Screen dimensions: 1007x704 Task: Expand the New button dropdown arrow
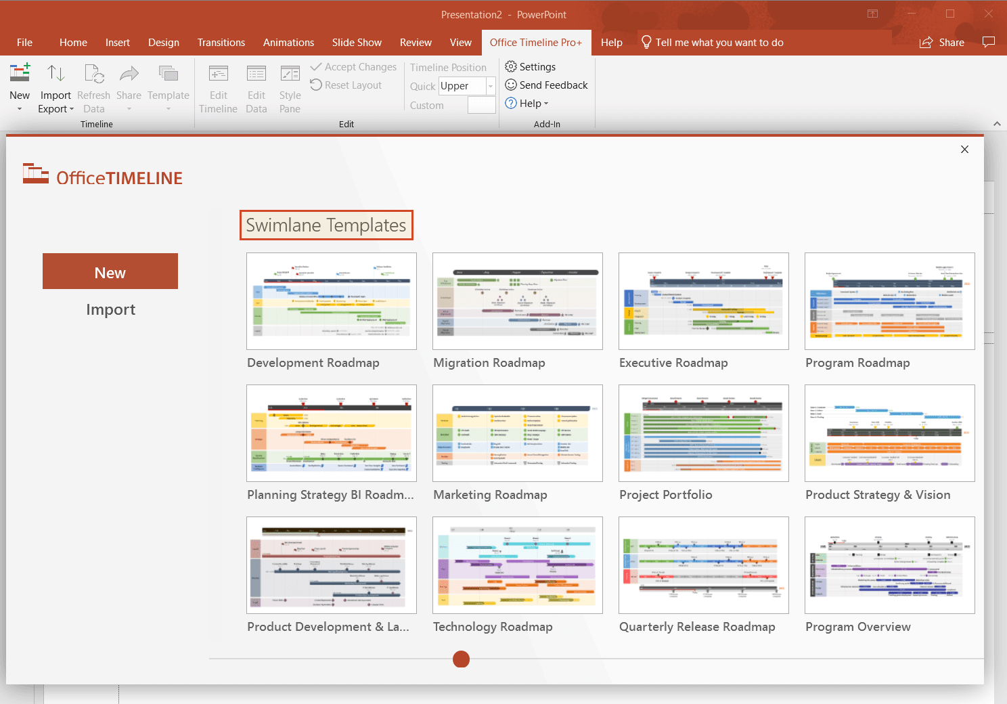[x=20, y=108]
